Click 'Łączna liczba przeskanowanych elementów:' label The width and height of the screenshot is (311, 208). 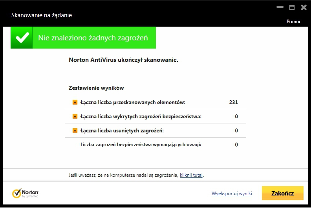[x=133, y=102]
